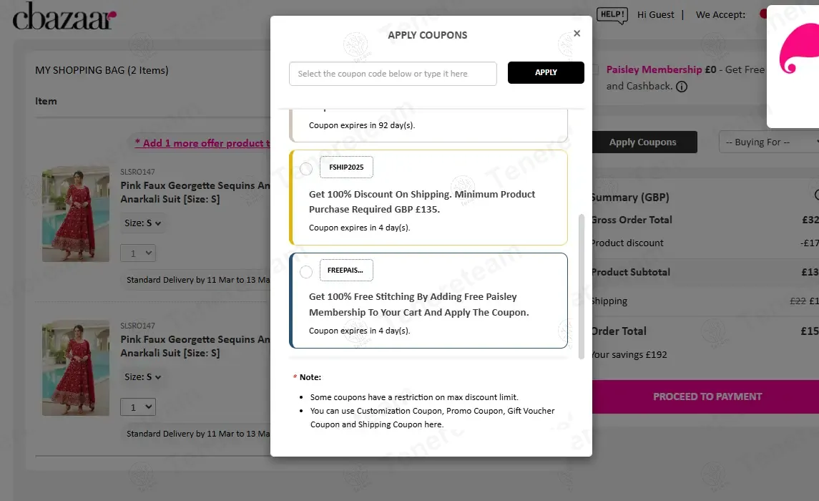This screenshot has width=819, height=501.
Task: Click the black APPLY button
Action: [x=546, y=72]
